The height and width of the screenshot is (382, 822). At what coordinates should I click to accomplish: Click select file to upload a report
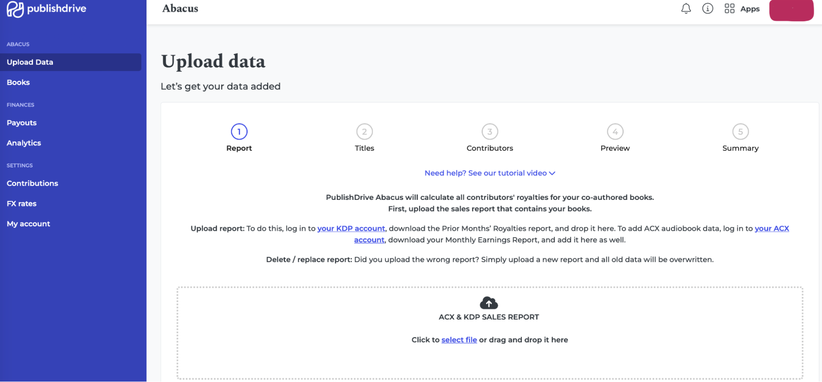click(x=459, y=340)
